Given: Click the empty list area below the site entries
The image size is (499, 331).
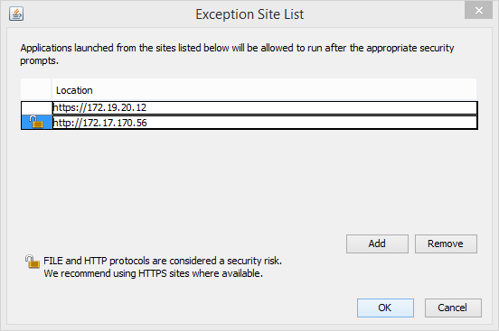Looking at the screenshot, I should pos(249,178).
